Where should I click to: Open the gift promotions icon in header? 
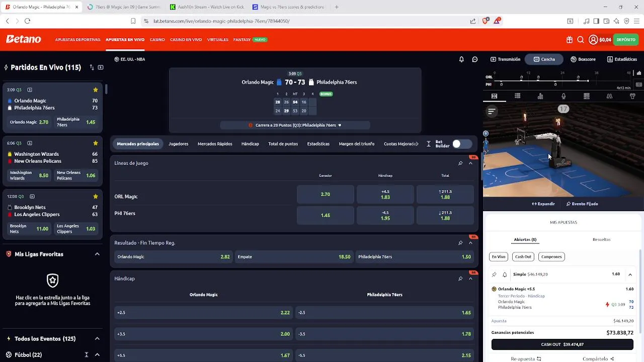[x=569, y=40]
